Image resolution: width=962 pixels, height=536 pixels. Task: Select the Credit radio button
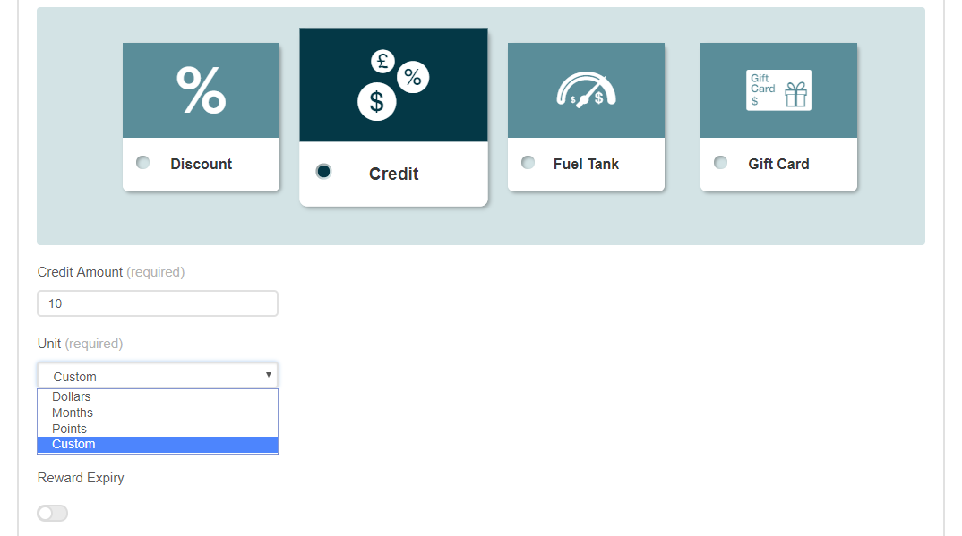click(323, 171)
